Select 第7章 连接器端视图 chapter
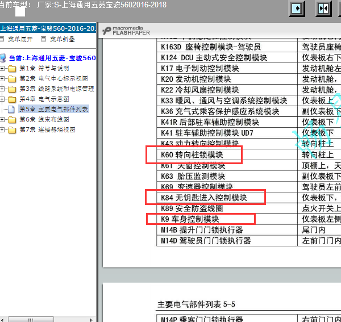The width and height of the screenshot is (341, 322). [x=47, y=129]
